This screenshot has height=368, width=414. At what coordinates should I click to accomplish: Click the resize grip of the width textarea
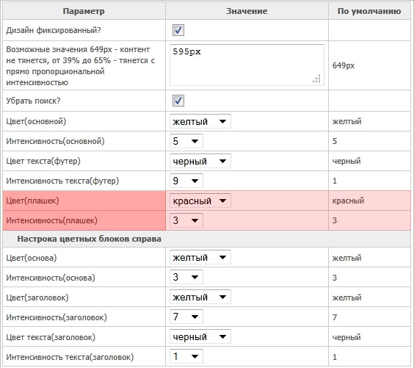point(316,79)
